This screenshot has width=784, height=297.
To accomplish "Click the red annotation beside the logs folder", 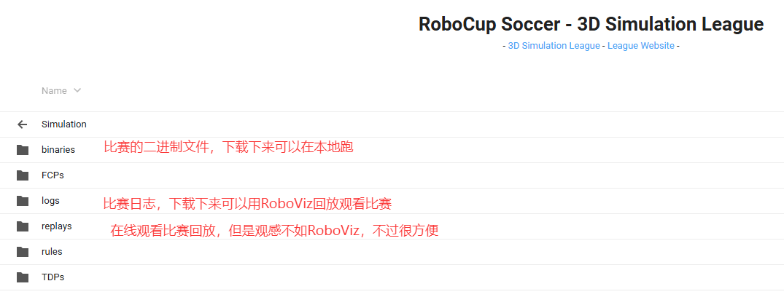I will point(247,204).
